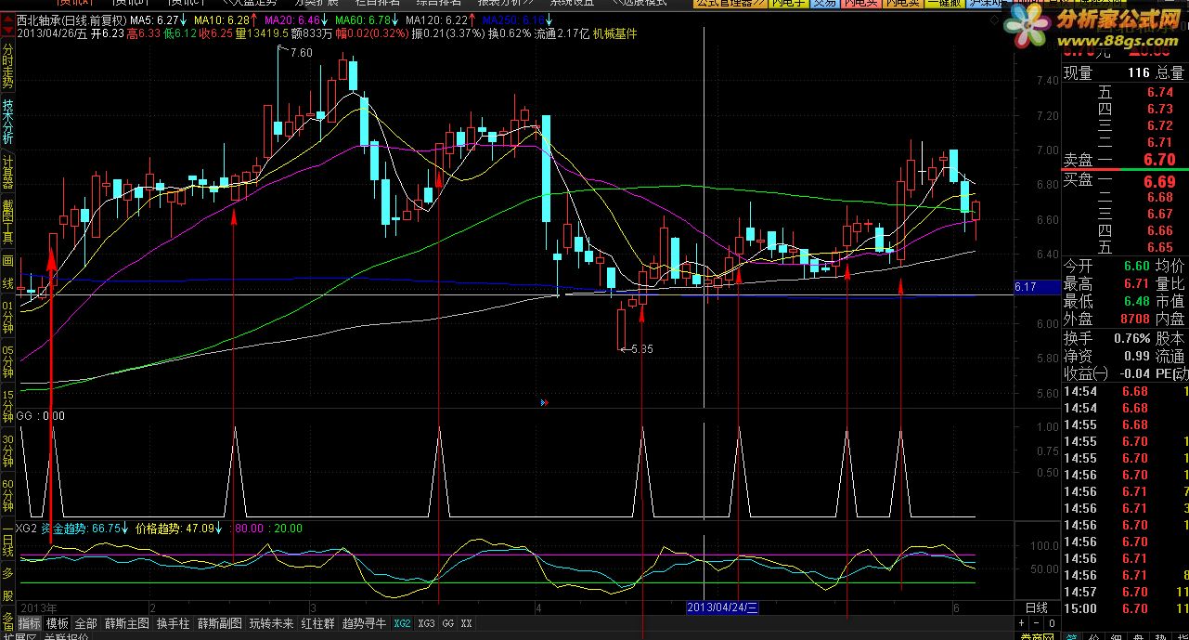Click the 买盘 top bid price 6.69
The width and height of the screenshot is (1189, 640).
coord(1160,180)
